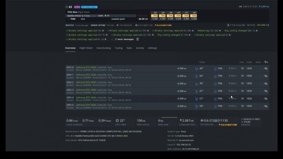
Task: Click the 0.86 one-minute load average
Action: (x=72, y=121)
